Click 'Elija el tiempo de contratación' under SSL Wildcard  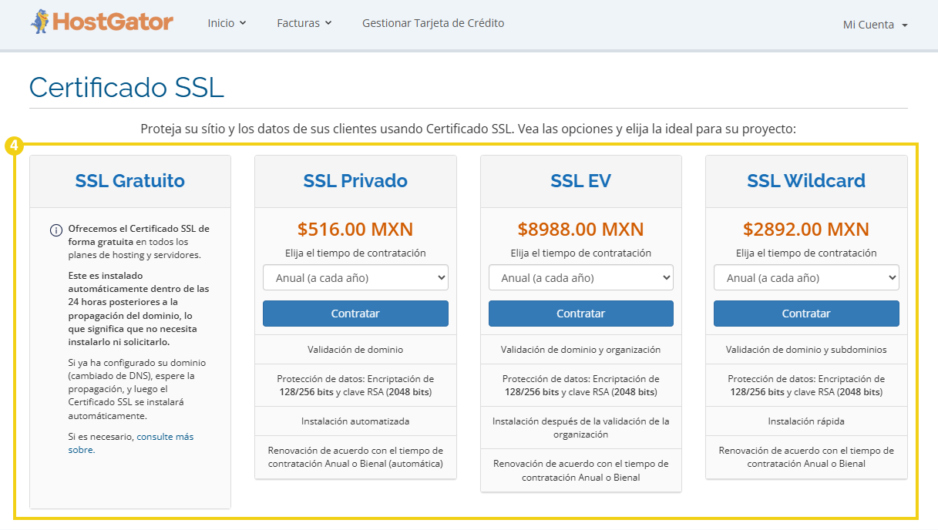[806, 253]
